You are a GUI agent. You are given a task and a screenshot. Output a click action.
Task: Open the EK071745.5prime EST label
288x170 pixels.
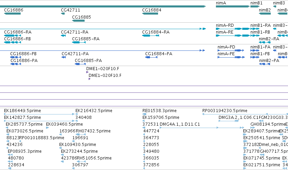pyautogui.click(x=262, y=158)
